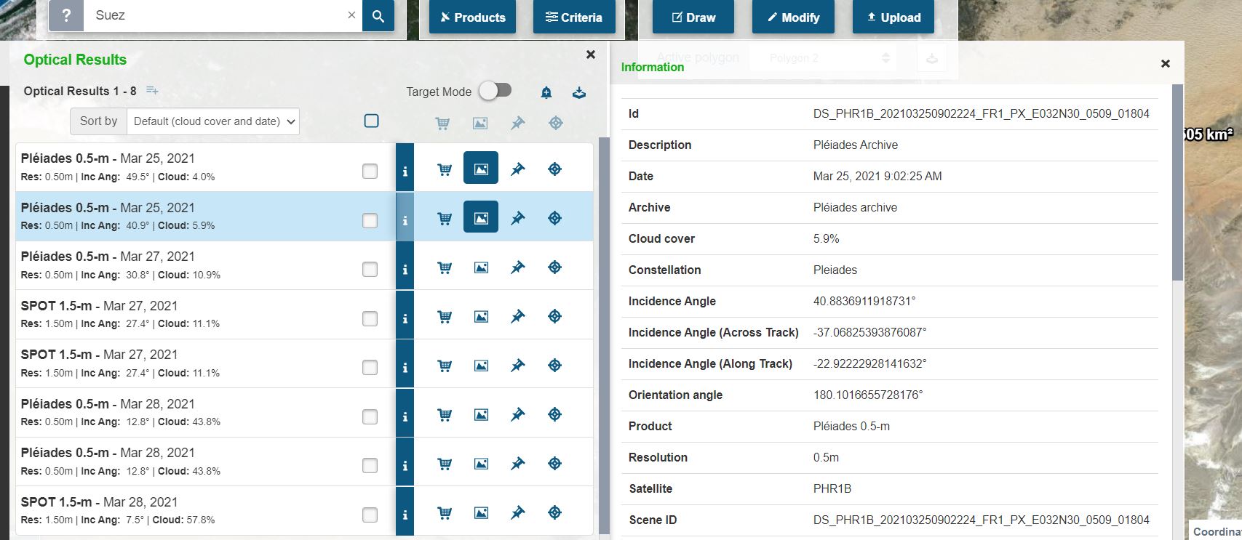Screen dimensions: 1242x540
Task: Add Pléiades Mar 27 cloud 10.9% to cart
Action: click(445, 267)
